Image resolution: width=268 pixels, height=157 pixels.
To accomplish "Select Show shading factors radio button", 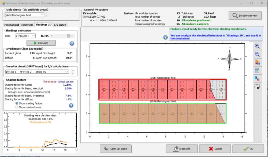I will click(x=17, y=103).
